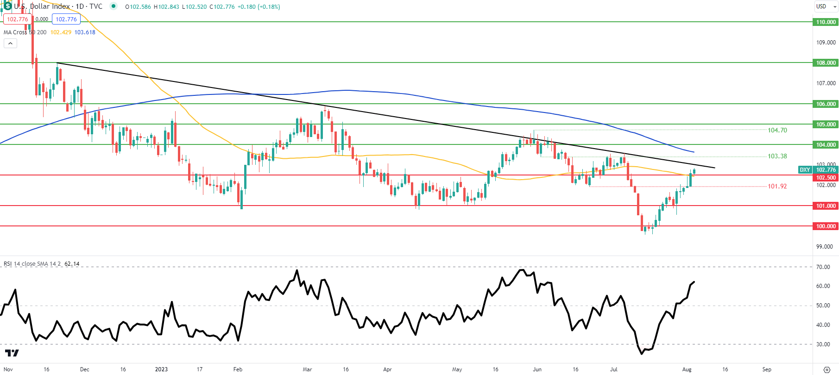Screen dimensions: 839x375
Task: Click the May date on time axis
Action: click(x=457, y=369)
